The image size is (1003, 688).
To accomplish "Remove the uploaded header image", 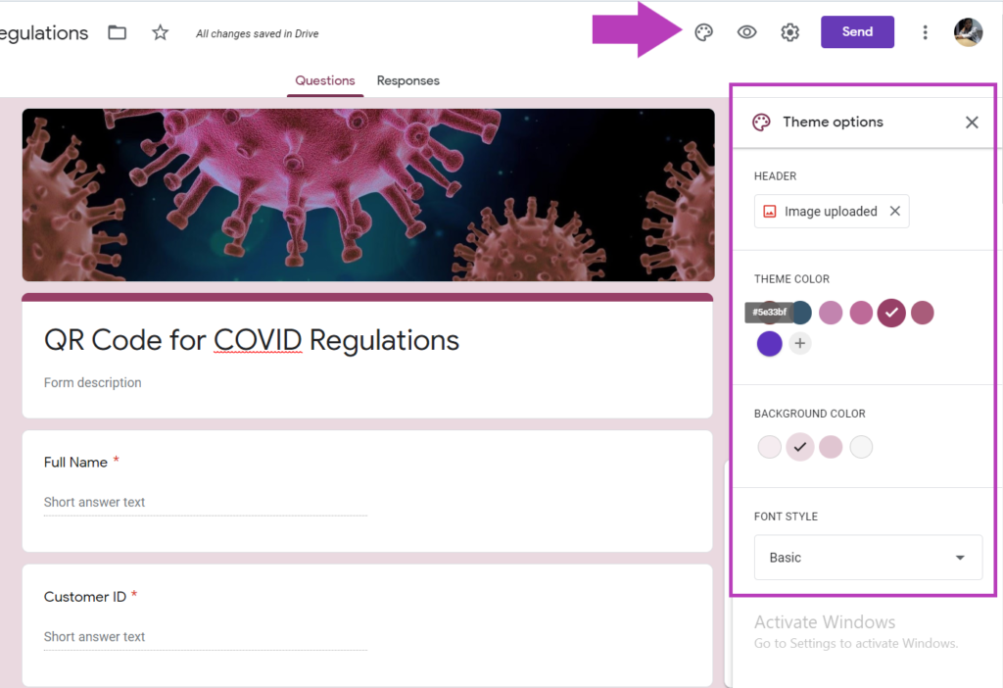I will [895, 211].
